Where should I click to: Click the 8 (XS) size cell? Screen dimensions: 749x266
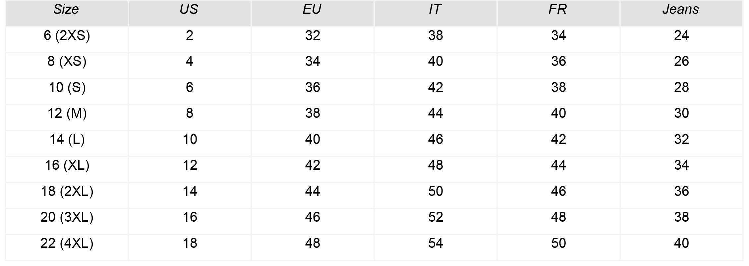(x=67, y=66)
